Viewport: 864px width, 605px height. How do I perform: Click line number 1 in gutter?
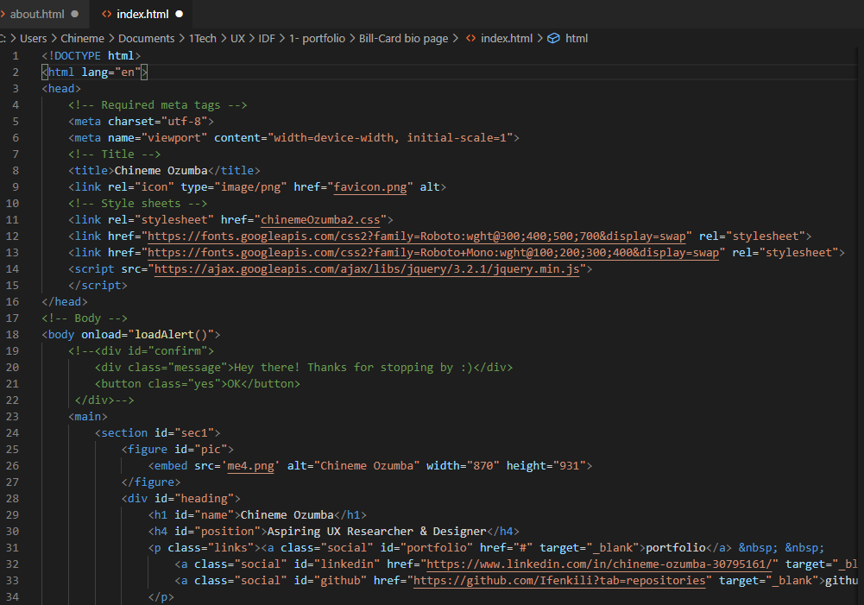coord(16,55)
